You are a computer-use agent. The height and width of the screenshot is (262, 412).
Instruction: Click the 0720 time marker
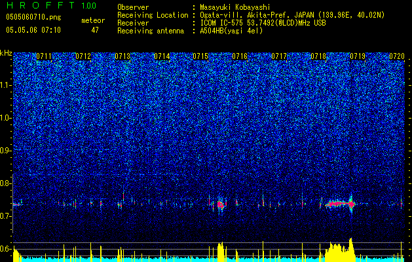pos(397,56)
